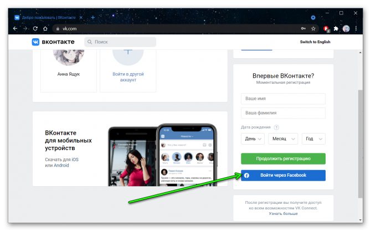
Task: Click the birth date help question mark
Action: [x=276, y=127]
